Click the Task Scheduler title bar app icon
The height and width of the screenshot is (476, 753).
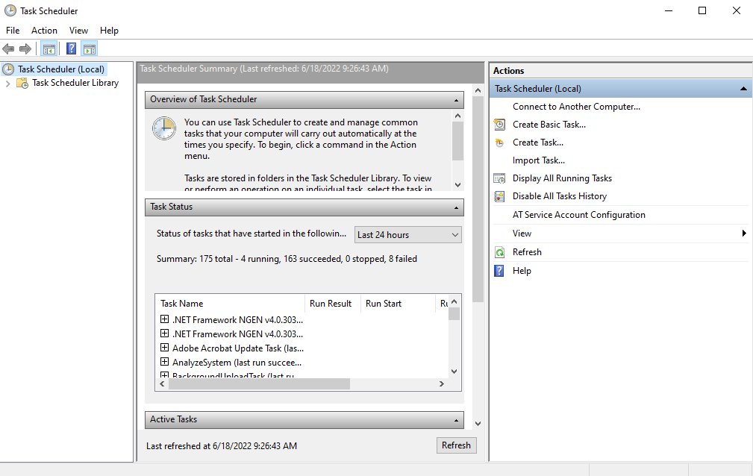10,10
